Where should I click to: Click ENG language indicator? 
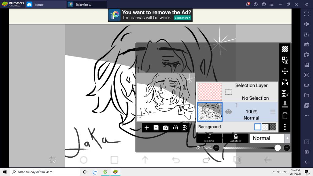(285, 172)
